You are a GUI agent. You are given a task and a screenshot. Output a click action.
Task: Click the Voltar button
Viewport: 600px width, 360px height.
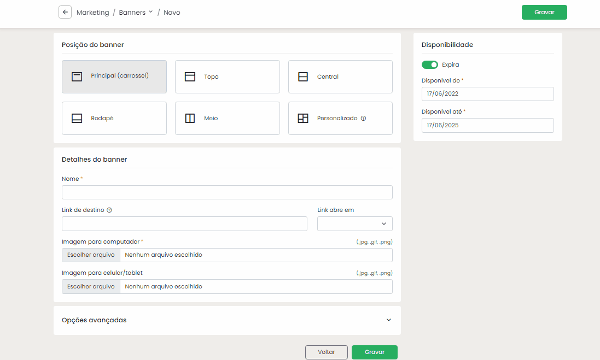(326, 352)
